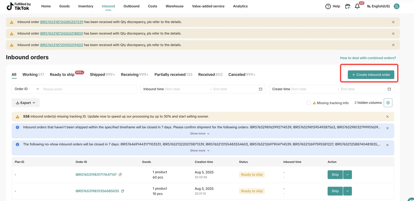Close the first Qty discrepancy alert
414x201 pixels.
393,22
